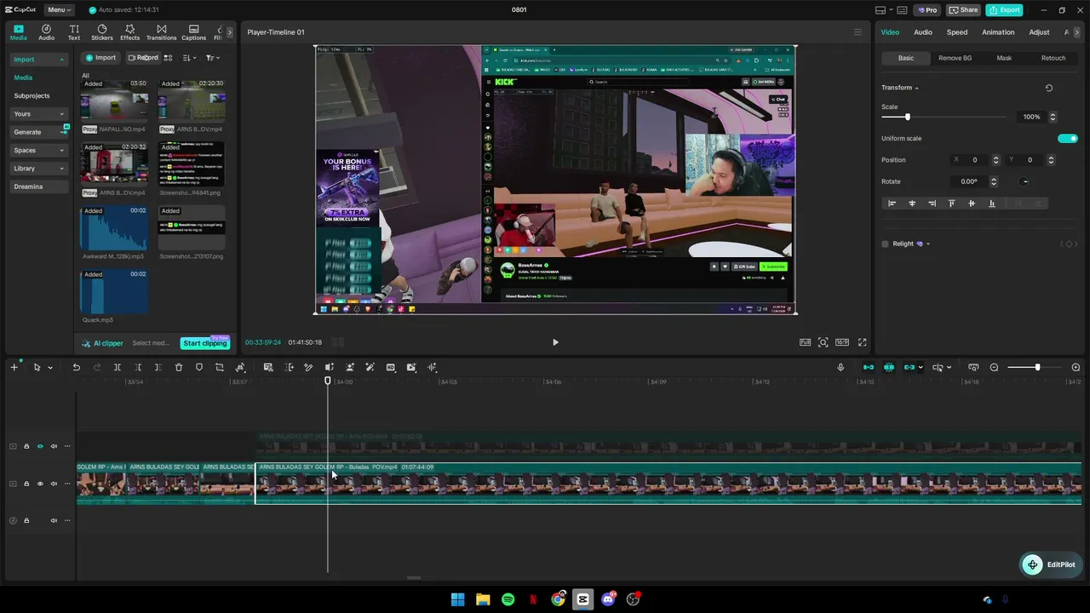Toggle lock on the upper video track

coord(26,446)
